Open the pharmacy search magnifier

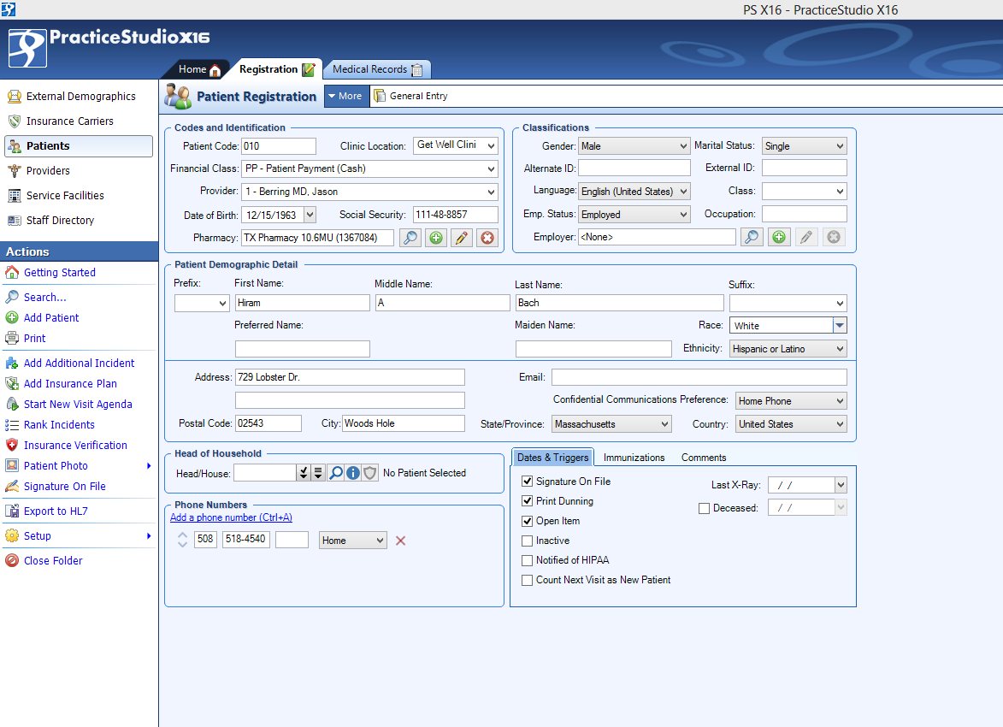pyautogui.click(x=410, y=237)
